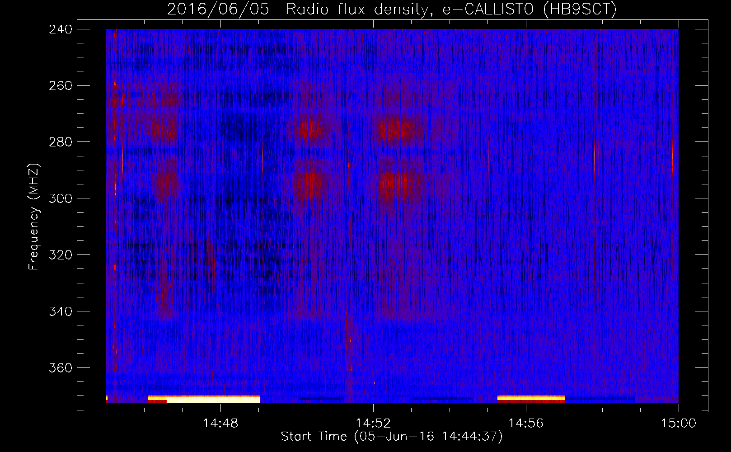The width and height of the screenshot is (731, 452).
Task: Select the 360 frequency tick label
Action: [61, 368]
